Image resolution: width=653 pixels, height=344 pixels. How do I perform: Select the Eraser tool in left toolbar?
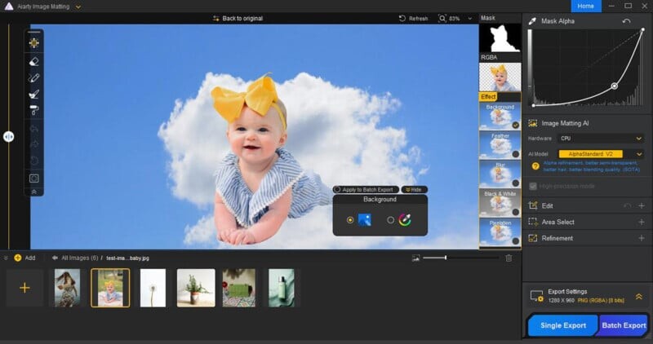coord(33,61)
